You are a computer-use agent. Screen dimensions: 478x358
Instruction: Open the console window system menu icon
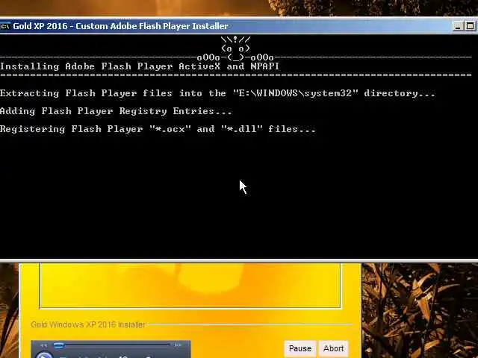pyautogui.click(x=5, y=26)
